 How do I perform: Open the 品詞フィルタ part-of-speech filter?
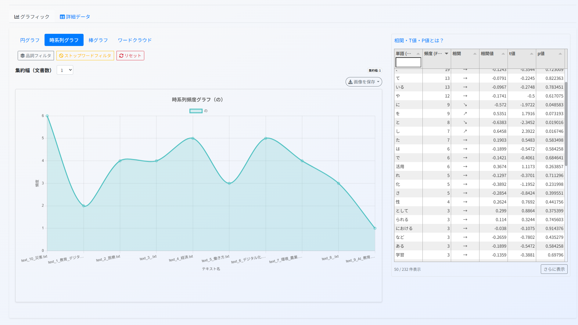pyautogui.click(x=36, y=56)
